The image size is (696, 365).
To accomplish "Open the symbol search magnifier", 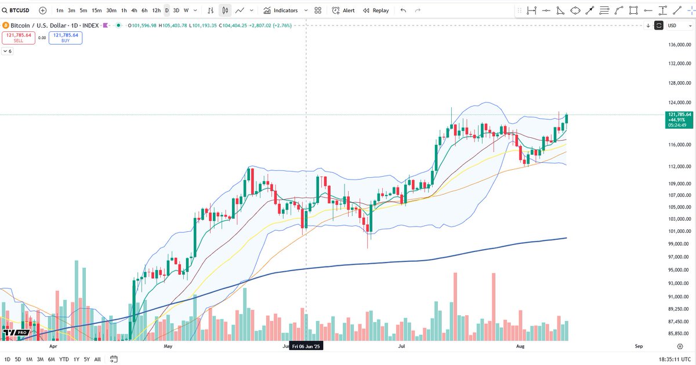I will click(x=5, y=10).
